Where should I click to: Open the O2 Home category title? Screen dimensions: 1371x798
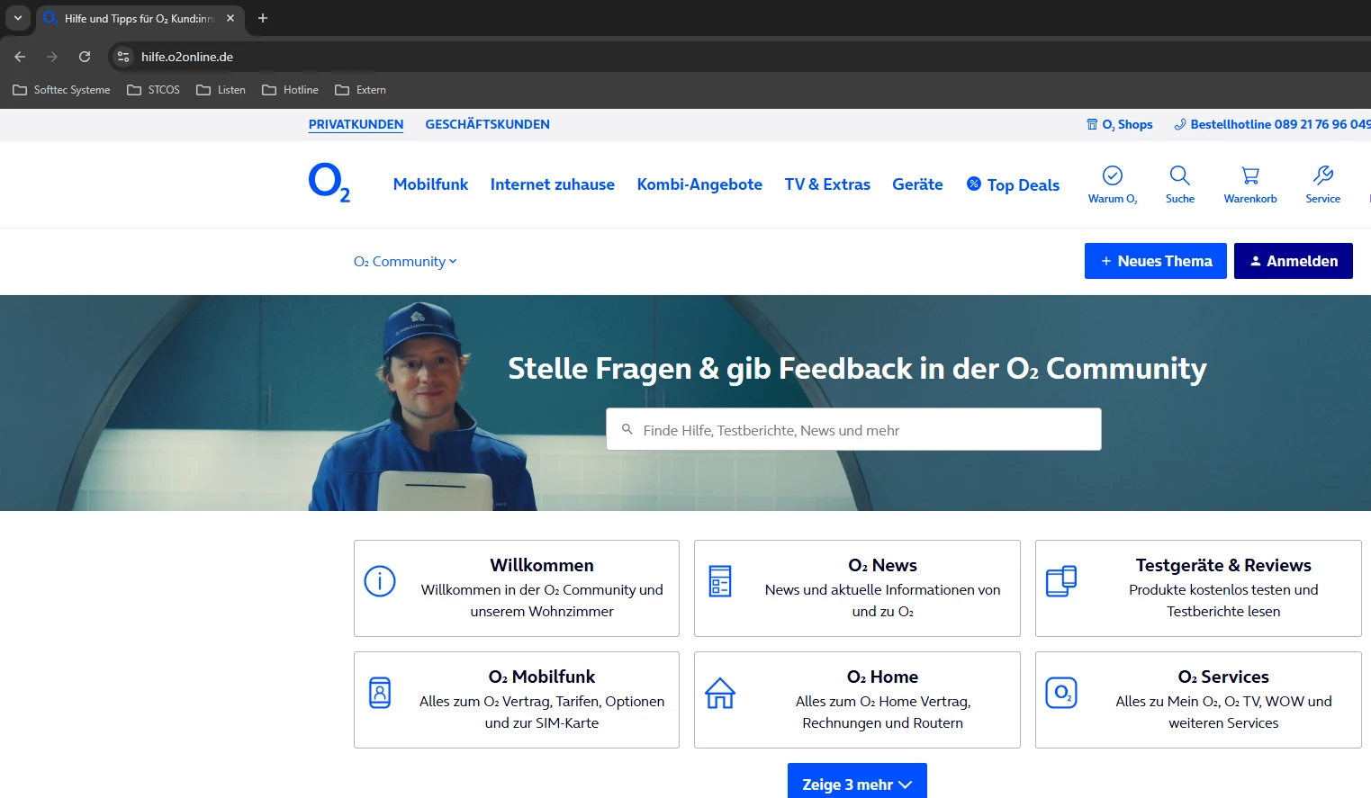click(882, 677)
